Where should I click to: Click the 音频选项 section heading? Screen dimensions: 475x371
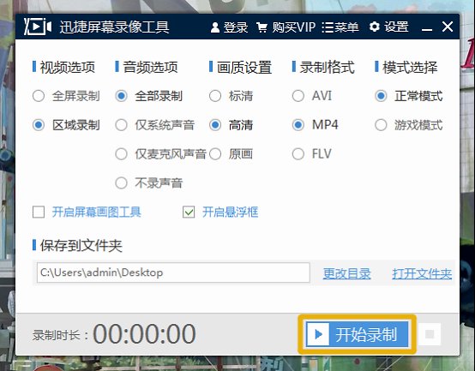pyautogui.click(x=151, y=67)
